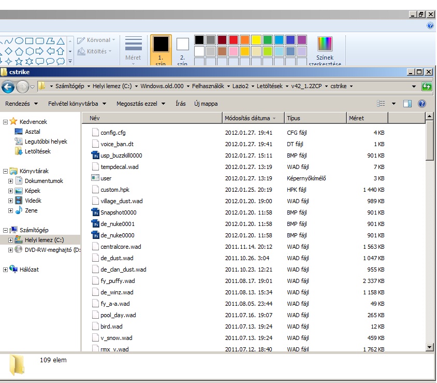
Task: Pick the red color swatch in Paint
Action: [x=234, y=40]
